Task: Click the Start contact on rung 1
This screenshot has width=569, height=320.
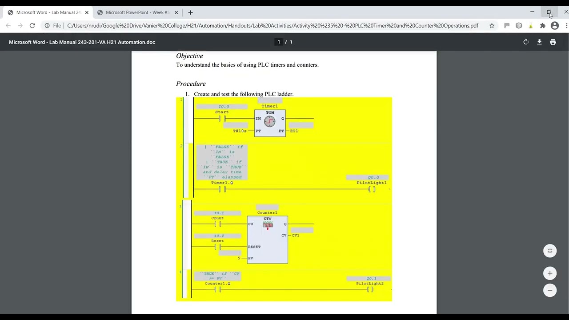Action: pyautogui.click(x=222, y=118)
